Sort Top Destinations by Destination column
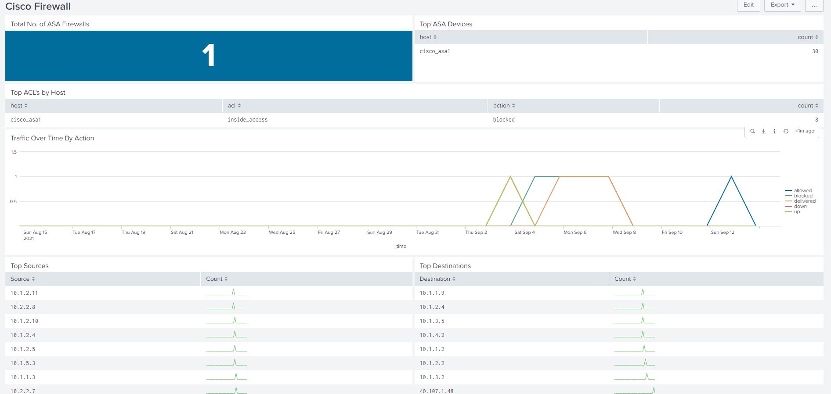Image resolution: width=831 pixels, height=394 pixels. tap(437, 279)
